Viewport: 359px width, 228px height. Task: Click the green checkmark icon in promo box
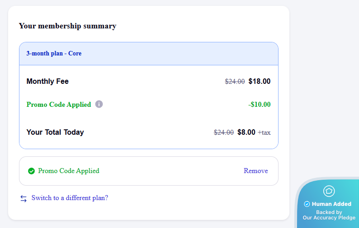coord(31,171)
